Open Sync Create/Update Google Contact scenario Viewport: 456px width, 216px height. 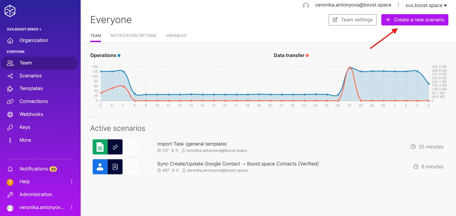(x=238, y=164)
